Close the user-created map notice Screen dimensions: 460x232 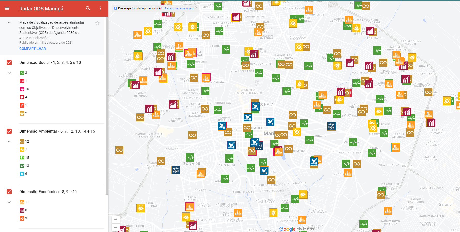point(196,8)
